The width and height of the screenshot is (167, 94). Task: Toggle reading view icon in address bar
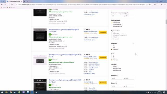147,5
